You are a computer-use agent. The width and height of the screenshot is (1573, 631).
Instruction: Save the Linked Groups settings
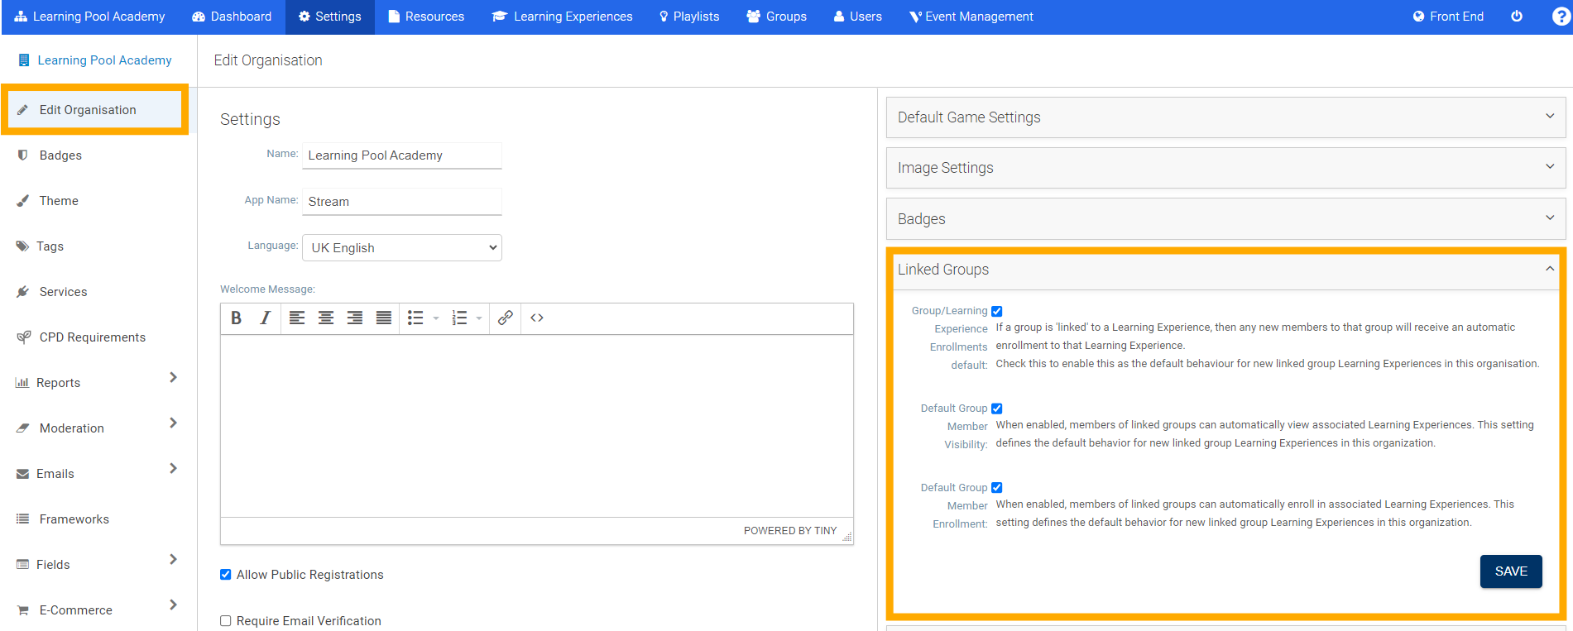[1510, 571]
